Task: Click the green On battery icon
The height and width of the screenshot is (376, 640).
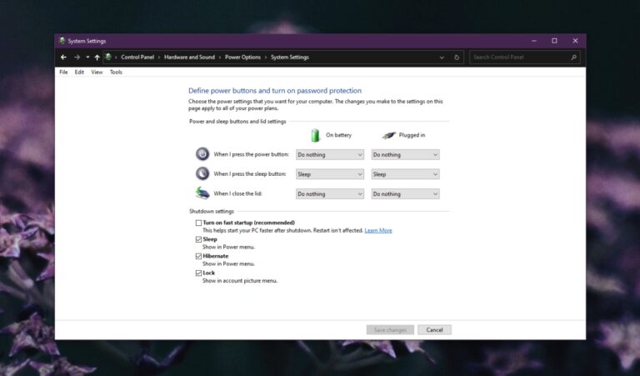Action: 315,135
